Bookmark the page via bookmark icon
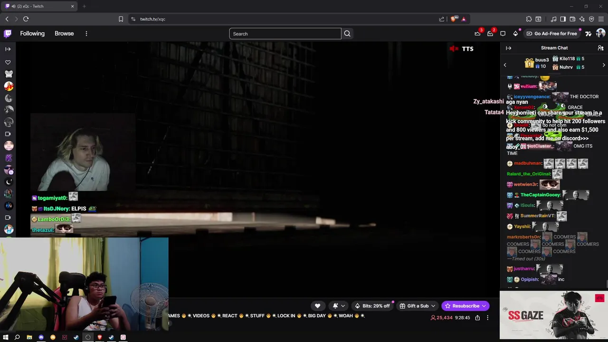Image resolution: width=608 pixels, height=342 pixels. [x=121, y=19]
